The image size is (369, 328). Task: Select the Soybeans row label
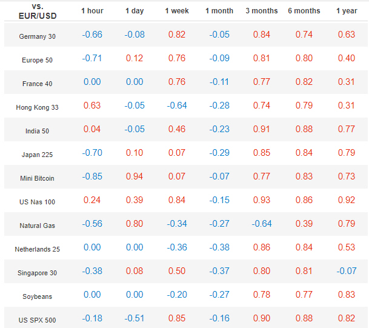pyautogui.click(x=37, y=296)
